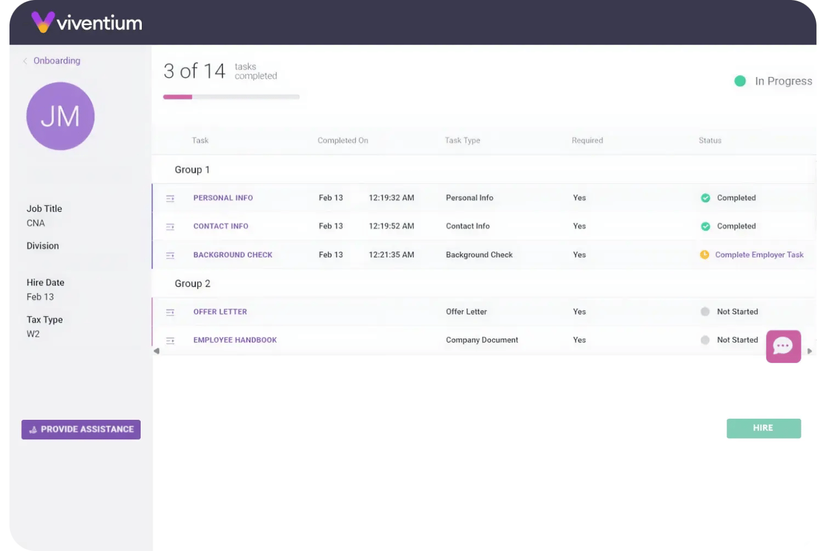Open the EMPLOYEE HANDBOOK task
Image resolution: width=826 pixels, height=551 pixels.
click(235, 339)
